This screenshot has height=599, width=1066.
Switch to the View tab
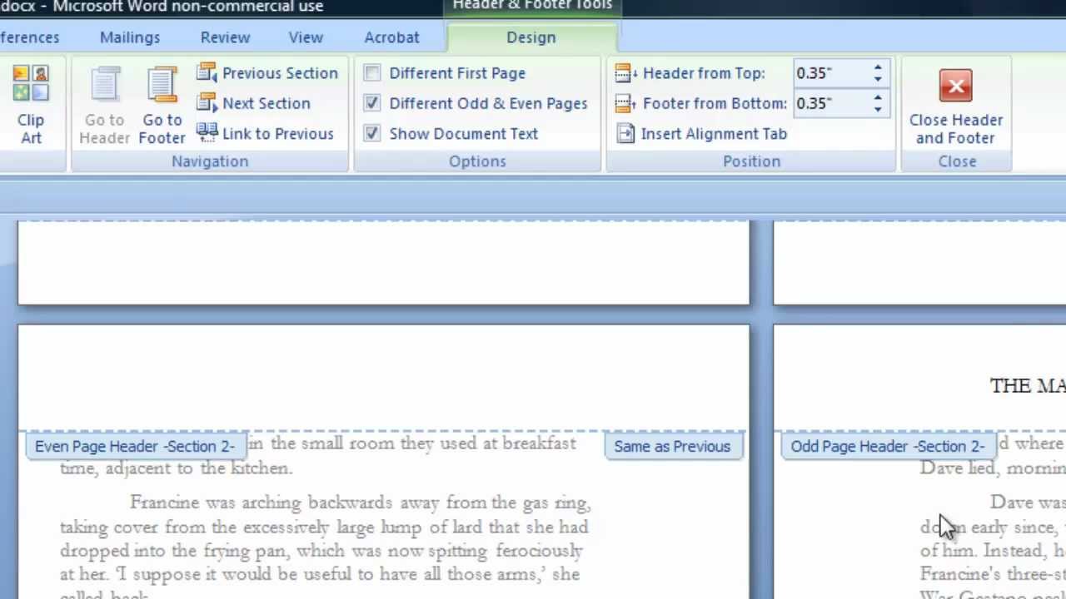click(306, 37)
